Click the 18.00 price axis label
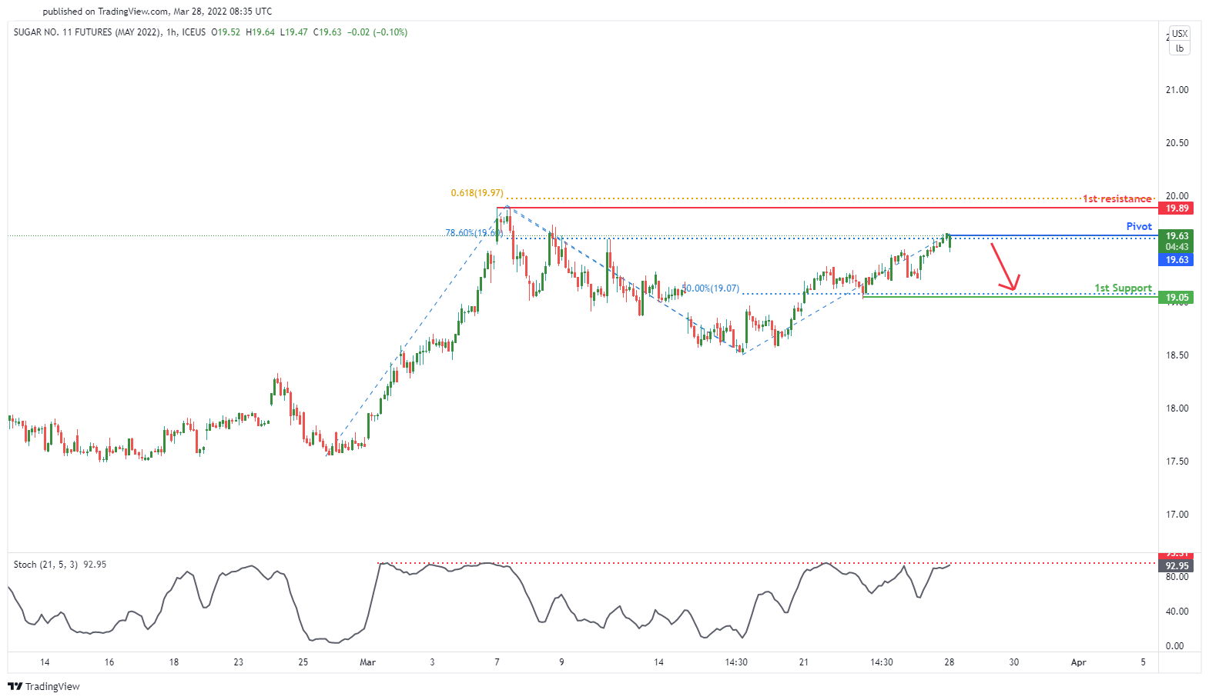 (x=1177, y=408)
